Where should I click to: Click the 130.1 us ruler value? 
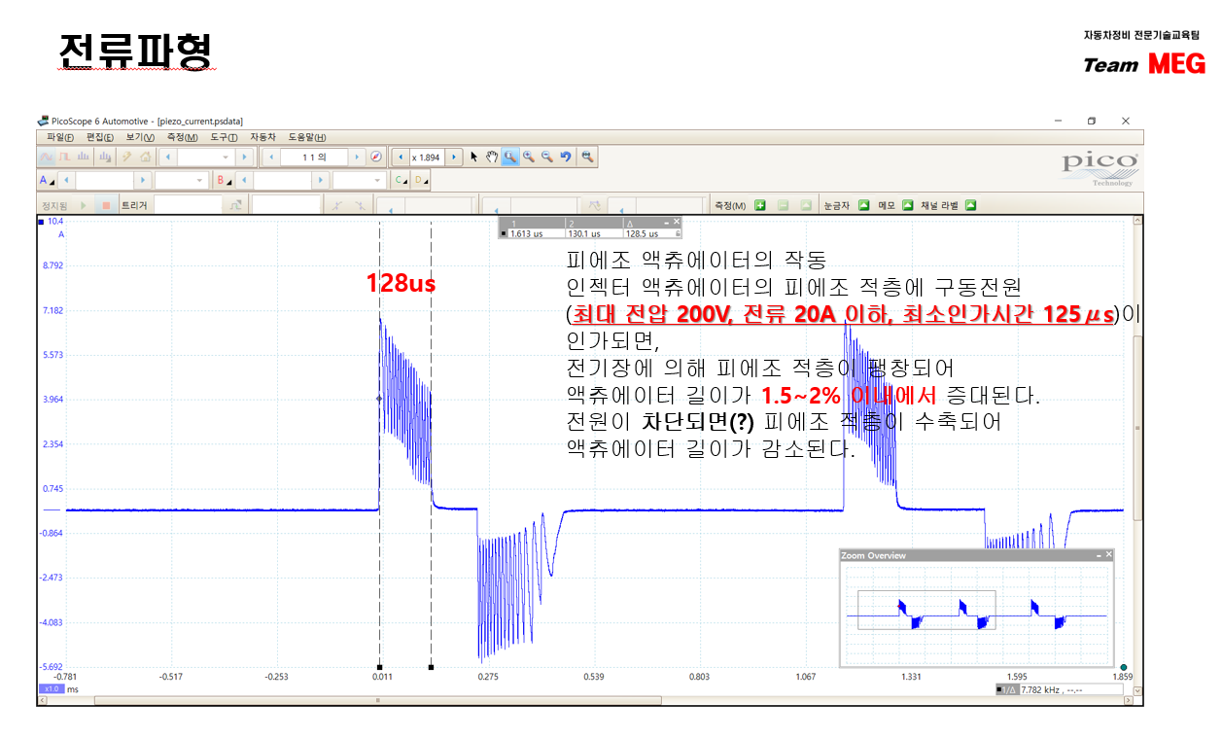click(x=584, y=233)
